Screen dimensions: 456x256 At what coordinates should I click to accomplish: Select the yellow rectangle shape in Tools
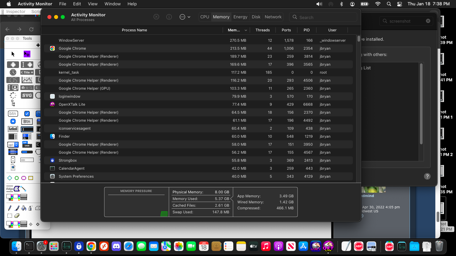pos(31,178)
